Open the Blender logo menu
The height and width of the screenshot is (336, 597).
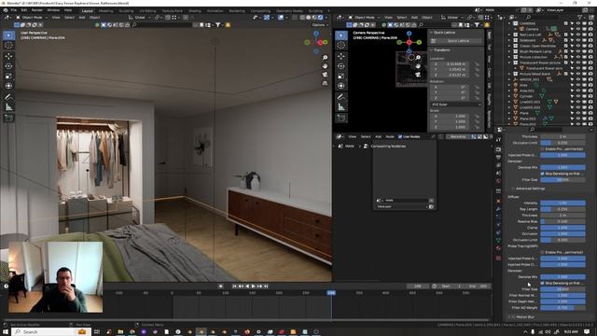point(5,10)
